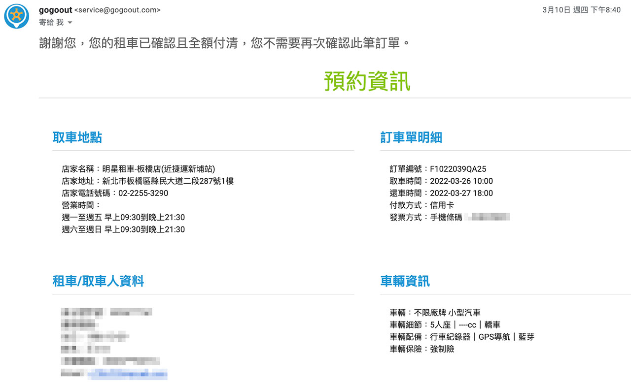Click the email timestamp 3月10日 週四 下午8:40

pyautogui.click(x=581, y=10)
